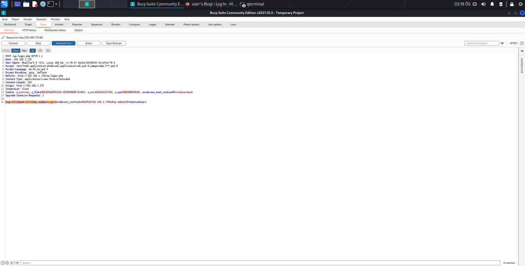Open the Help menu

pyautogui.click(x=67, y=19)
